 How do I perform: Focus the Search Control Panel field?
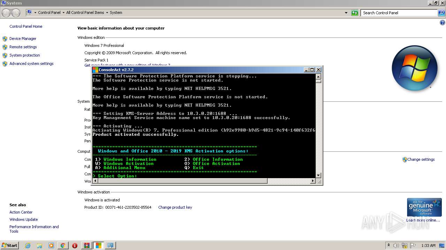tap(399, 13)
